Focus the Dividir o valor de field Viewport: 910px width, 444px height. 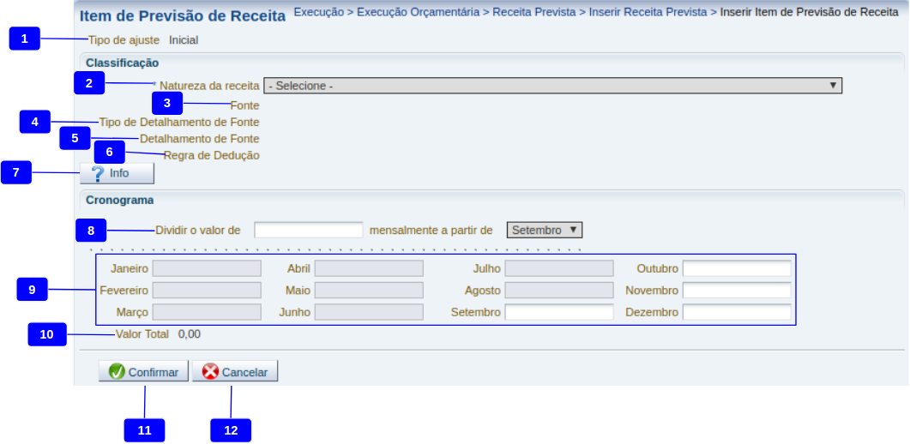click(x=309, y=230)
